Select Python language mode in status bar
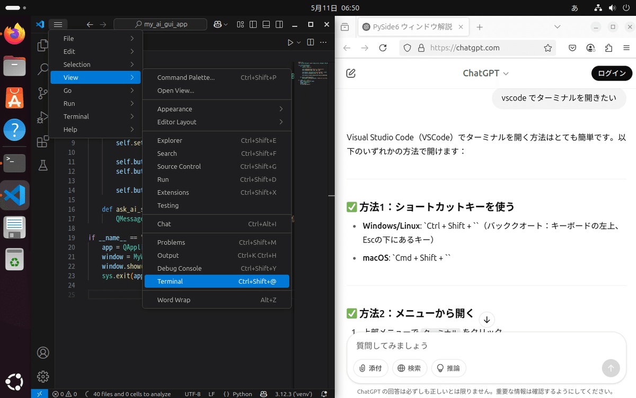Image resolution: width=636 pixels, height=398 pixels. [242, 394]
